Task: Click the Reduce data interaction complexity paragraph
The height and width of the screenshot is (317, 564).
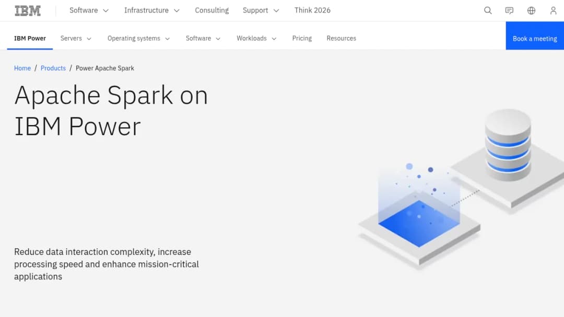Action: 107,264
